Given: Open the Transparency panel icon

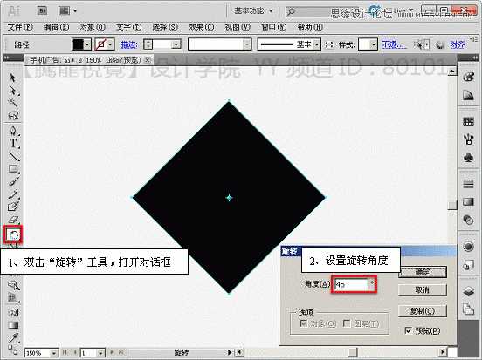Looking at the screenshot, I should coord(468,220).
